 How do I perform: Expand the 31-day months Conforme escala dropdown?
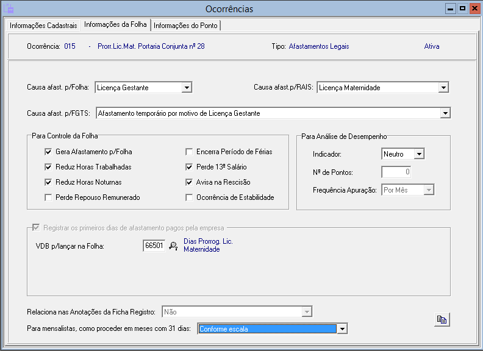click(x=342, y=329)
